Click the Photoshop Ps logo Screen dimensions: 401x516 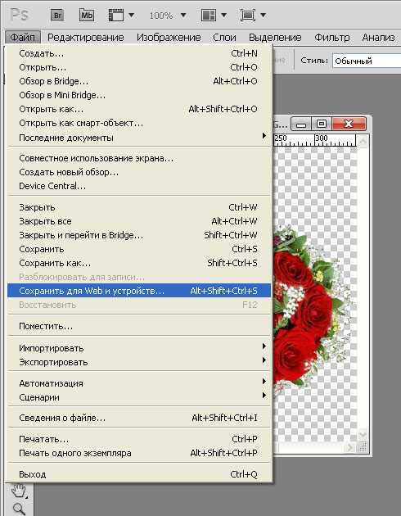pyautogui.click(x=19, y=15)
